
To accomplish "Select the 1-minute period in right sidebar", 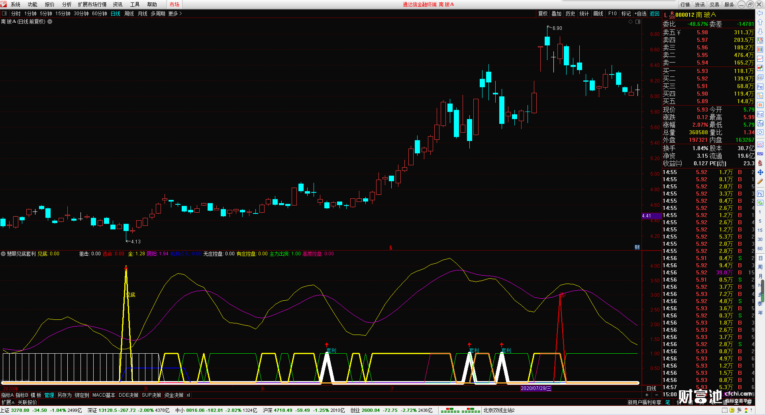I will pos(760,212).
